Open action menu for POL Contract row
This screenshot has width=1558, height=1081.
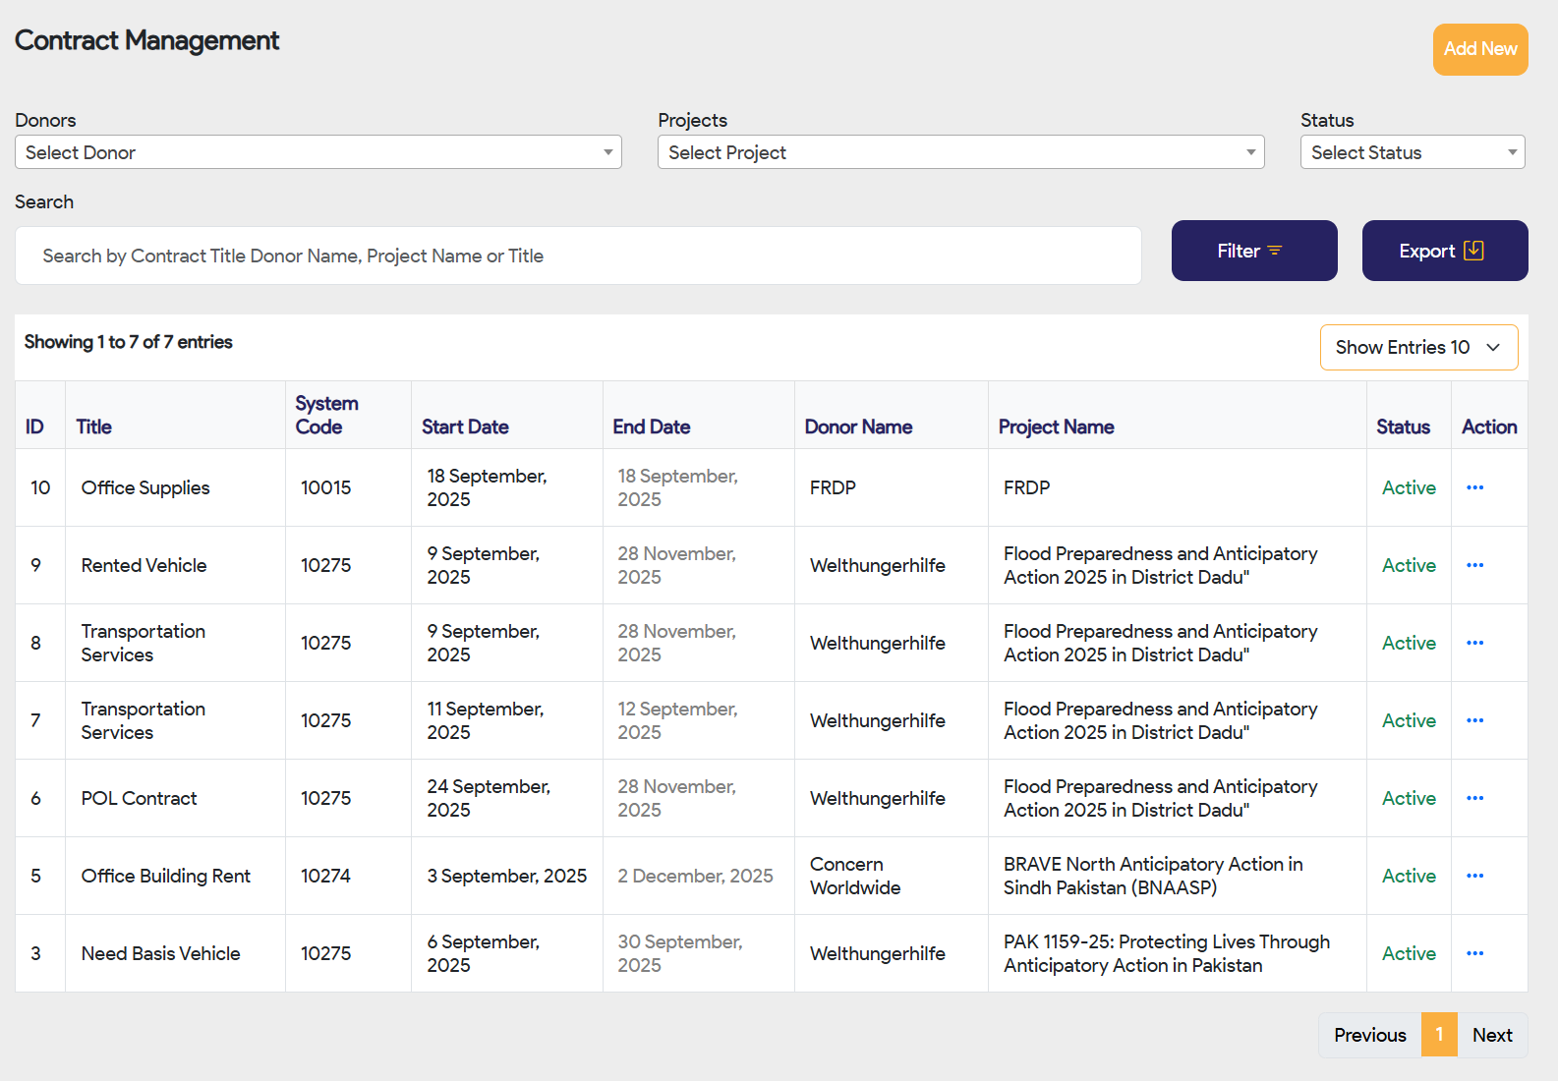[1474, 798]
